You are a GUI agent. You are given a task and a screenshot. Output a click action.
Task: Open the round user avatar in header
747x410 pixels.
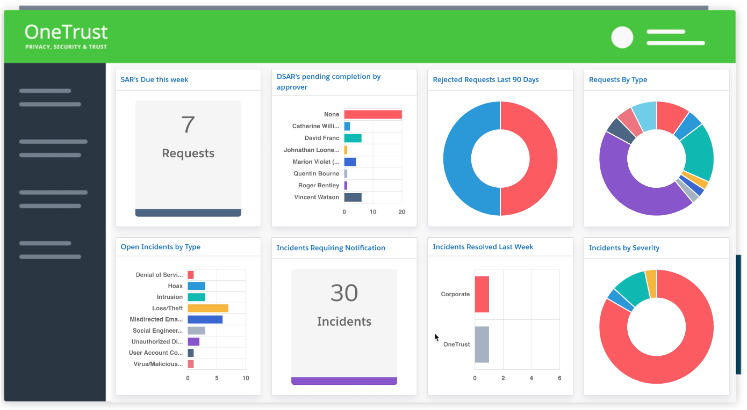[622, 38]
